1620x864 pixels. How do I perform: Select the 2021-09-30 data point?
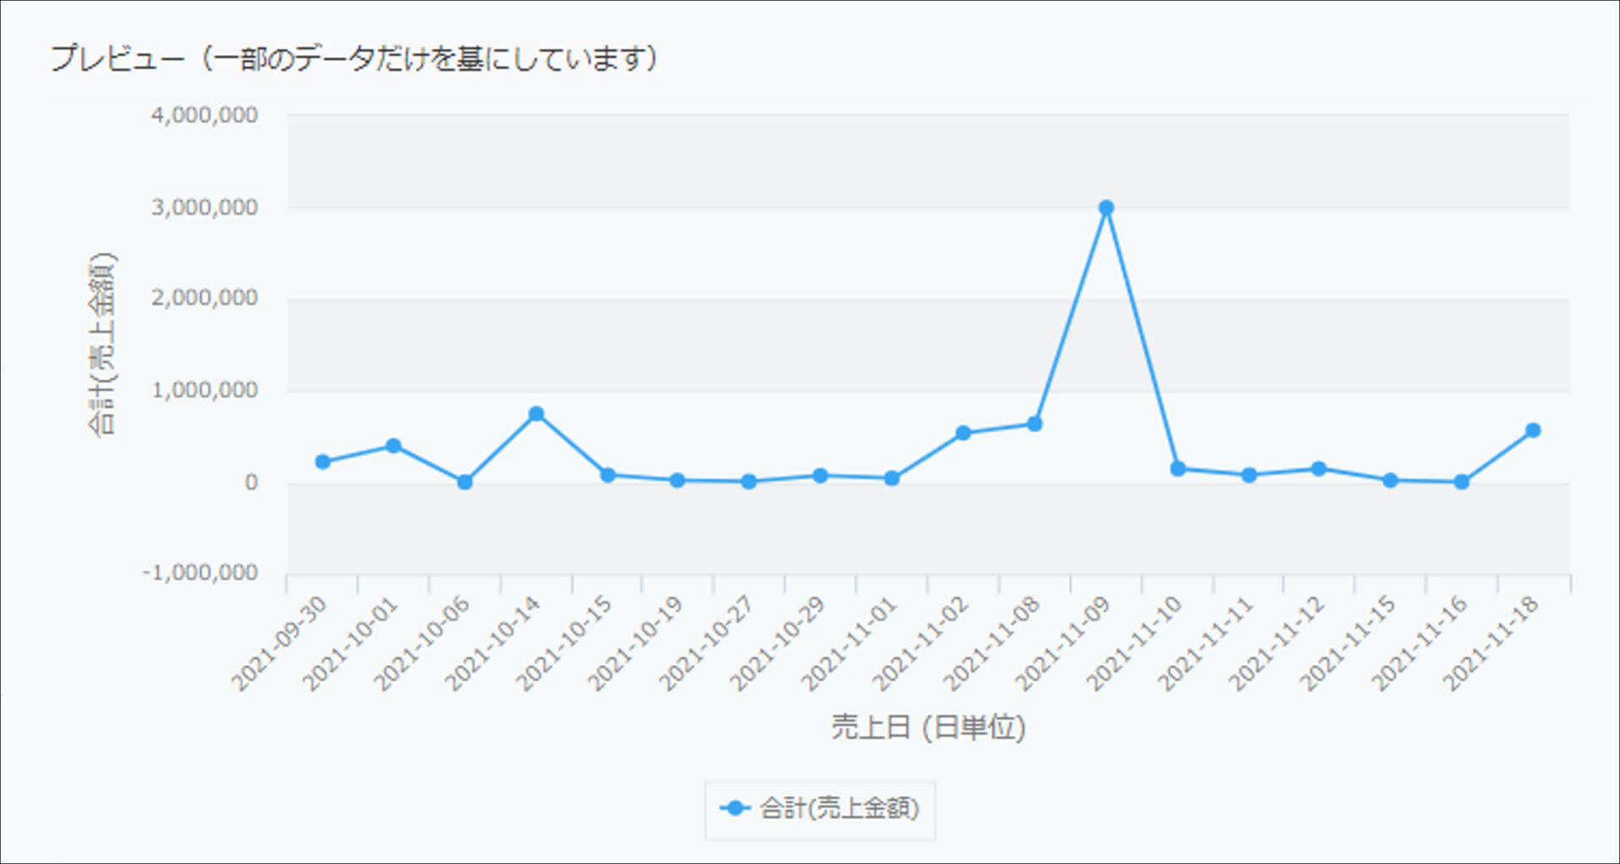[x=322, y=462]
